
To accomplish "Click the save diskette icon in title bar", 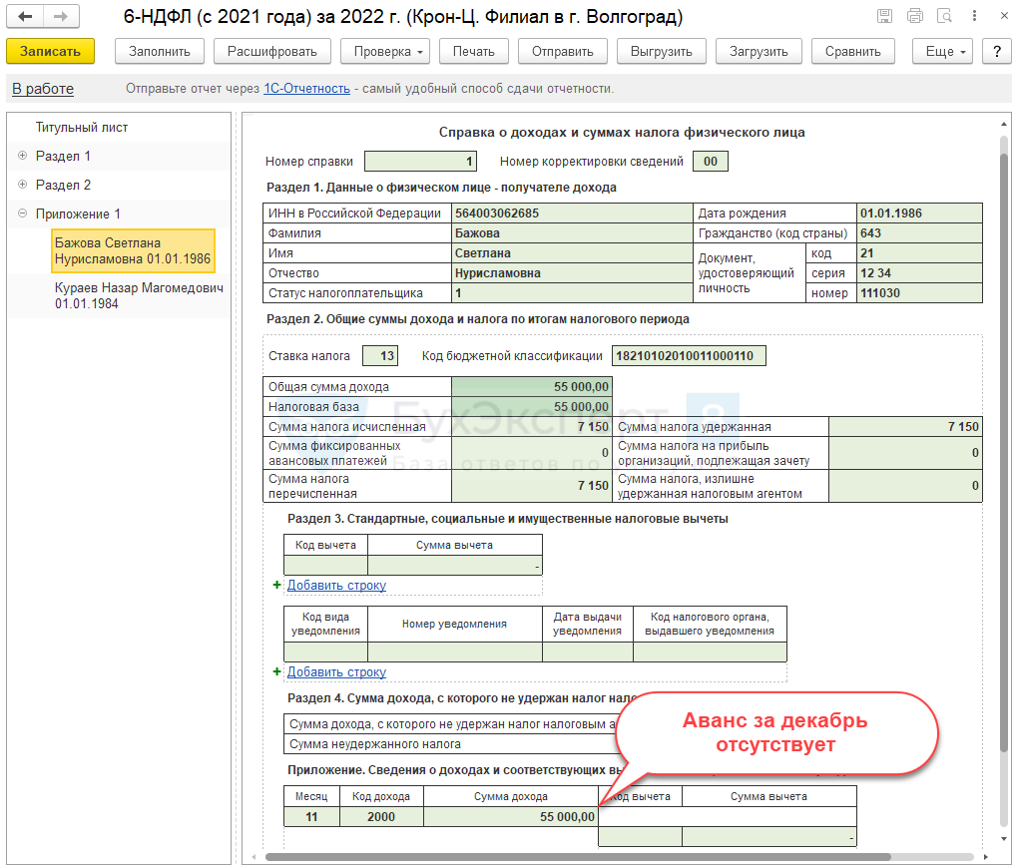I will (884, 16).
